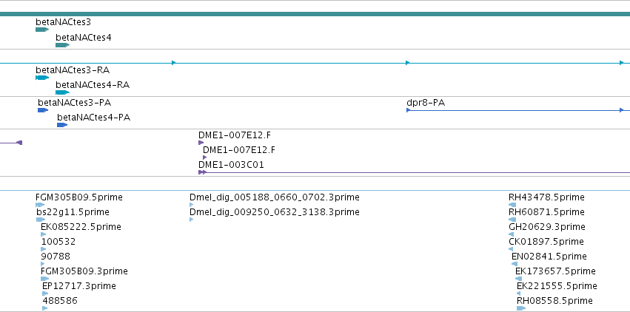Click the DME1-003C01 label

click(x=231, y=165)
